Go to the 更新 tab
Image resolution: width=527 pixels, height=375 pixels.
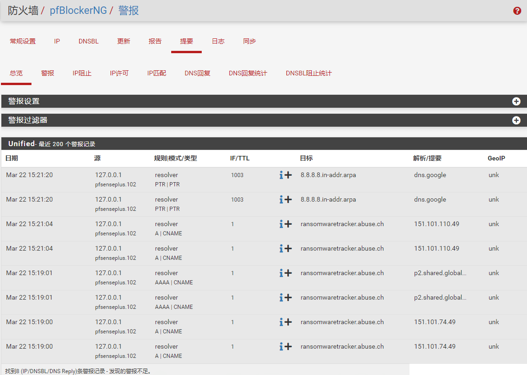[x=124, y=41]
